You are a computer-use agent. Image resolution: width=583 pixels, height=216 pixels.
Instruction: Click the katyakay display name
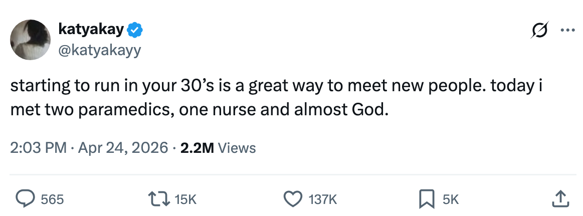[91, 30]
